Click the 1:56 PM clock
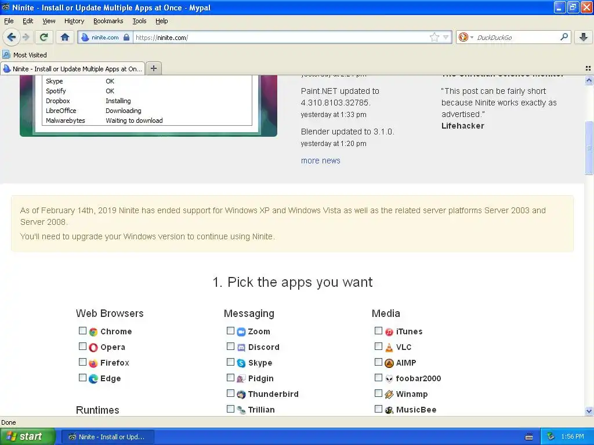Viewport: 594px width, 445px height. [573, 437]
